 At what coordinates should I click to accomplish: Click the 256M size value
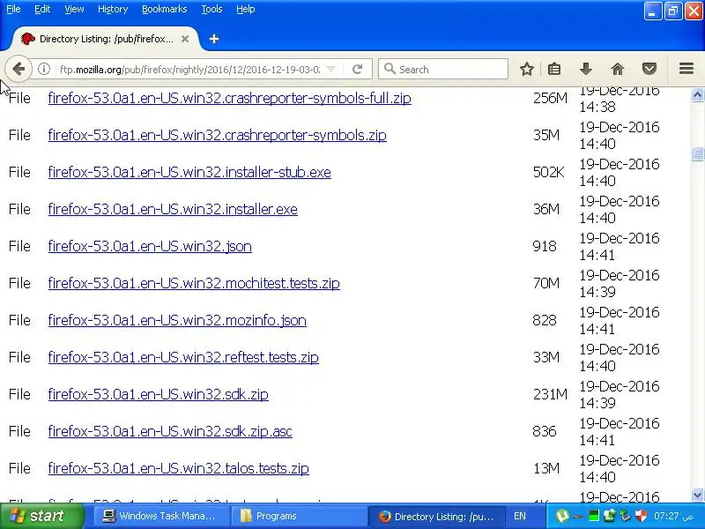click(x=550, y=98)
